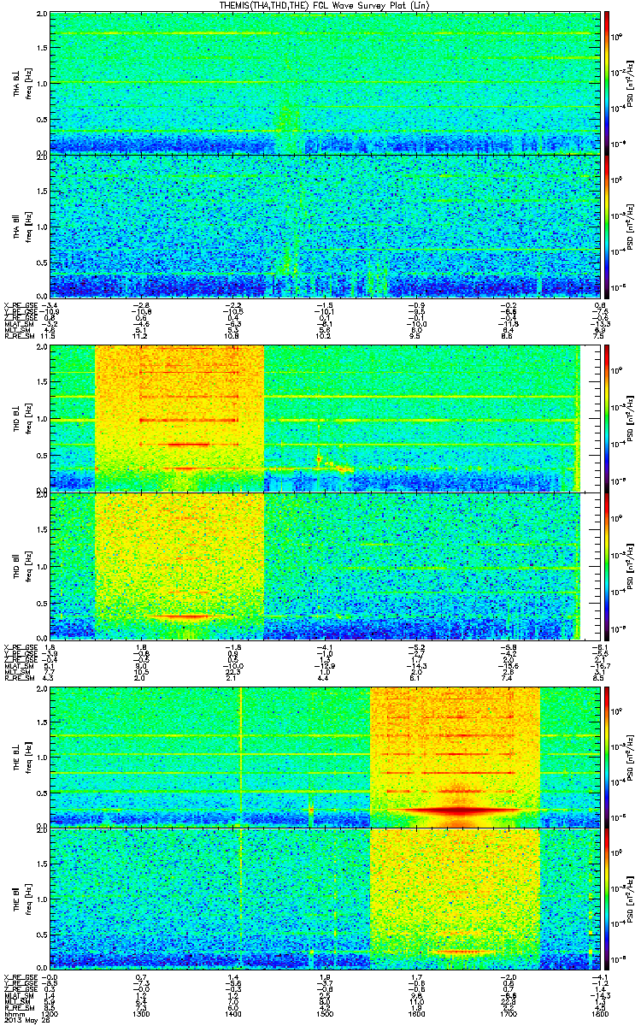
Task: Click the 'THE B⊥ freq [Hz]' axis label
Action: (x=21, y=758)
